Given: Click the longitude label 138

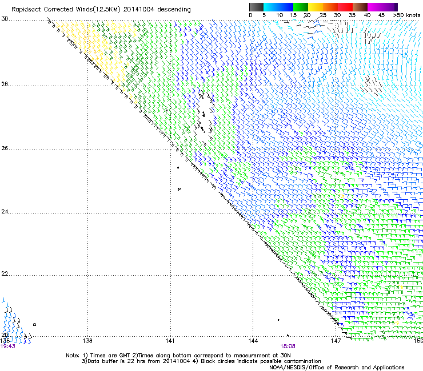Looking at the screenshot, I should click(87, 341).
